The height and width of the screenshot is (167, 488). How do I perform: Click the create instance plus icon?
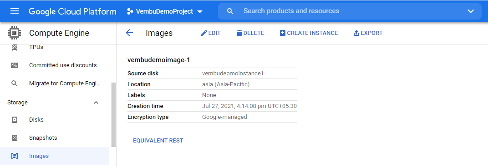[x=282, y=33]
